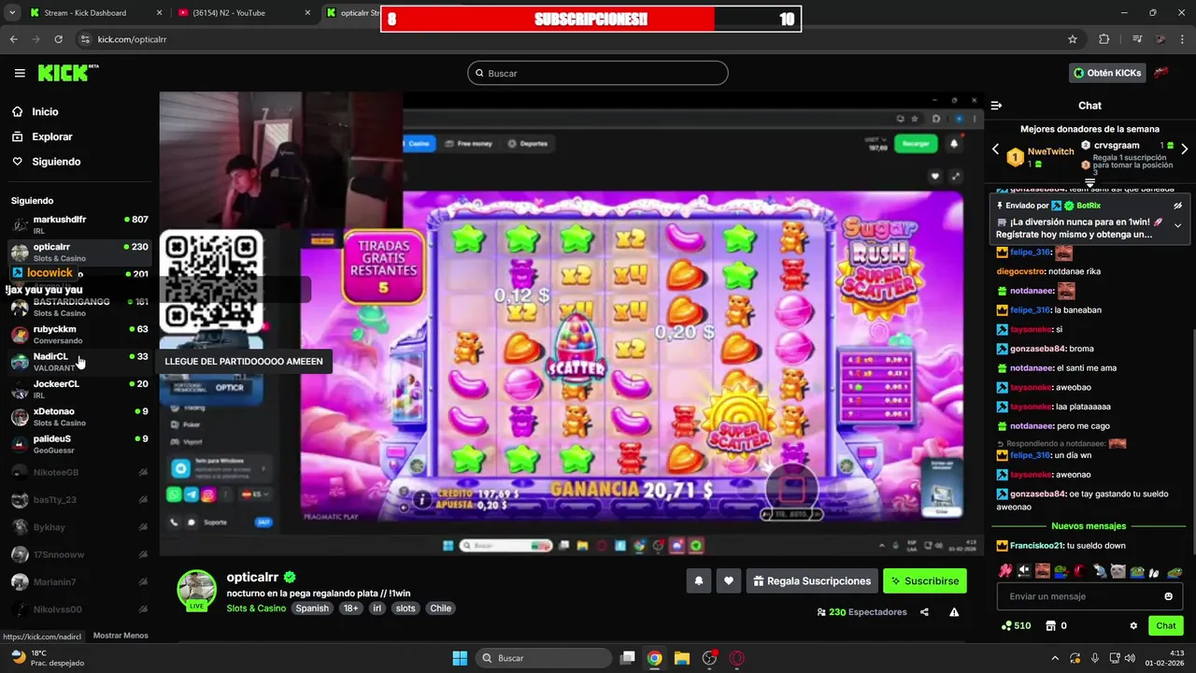Open Inicio in the sidebar

pyautogui.click(x=45, y=111)
